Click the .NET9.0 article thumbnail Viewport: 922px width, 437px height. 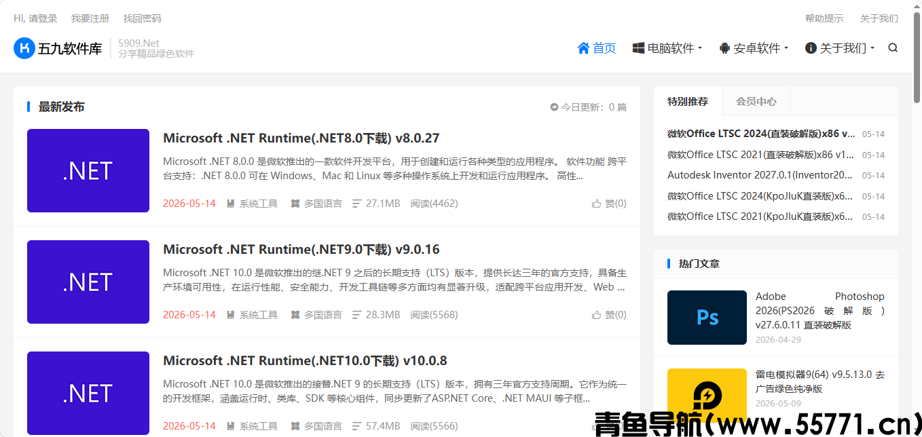point(88,282)
